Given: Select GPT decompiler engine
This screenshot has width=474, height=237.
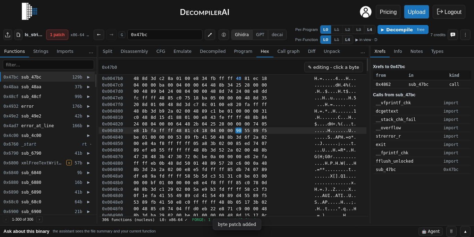Looking at the screenshot, I should pos(260,35).
